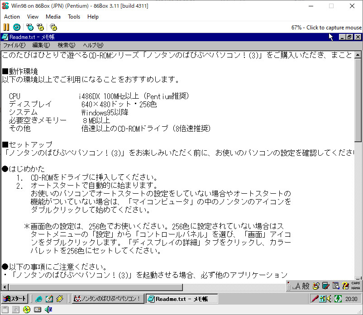Open the IME pad icon on language bar
This screenshot has height=315, width=363.
tap(316, 286)
